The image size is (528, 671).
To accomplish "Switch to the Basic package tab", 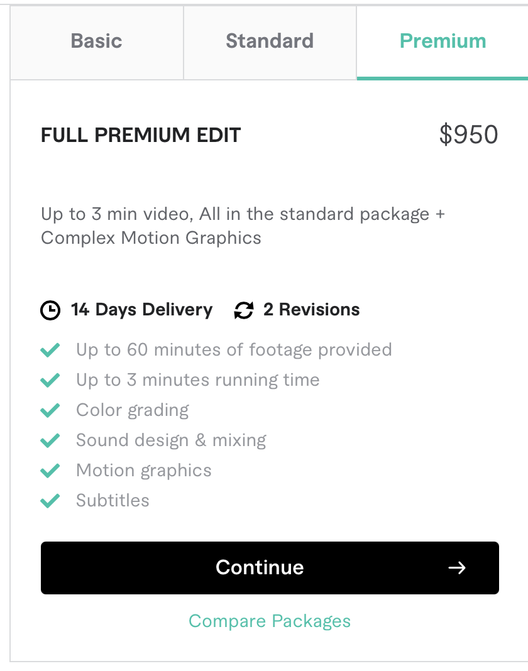I will pyautogui.click(x=96, y=41).
